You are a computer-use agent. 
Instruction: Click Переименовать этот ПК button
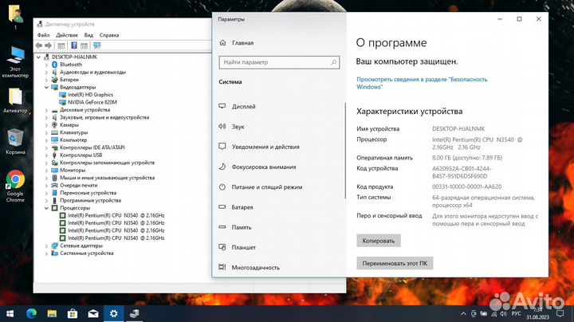tap(395, 263)
